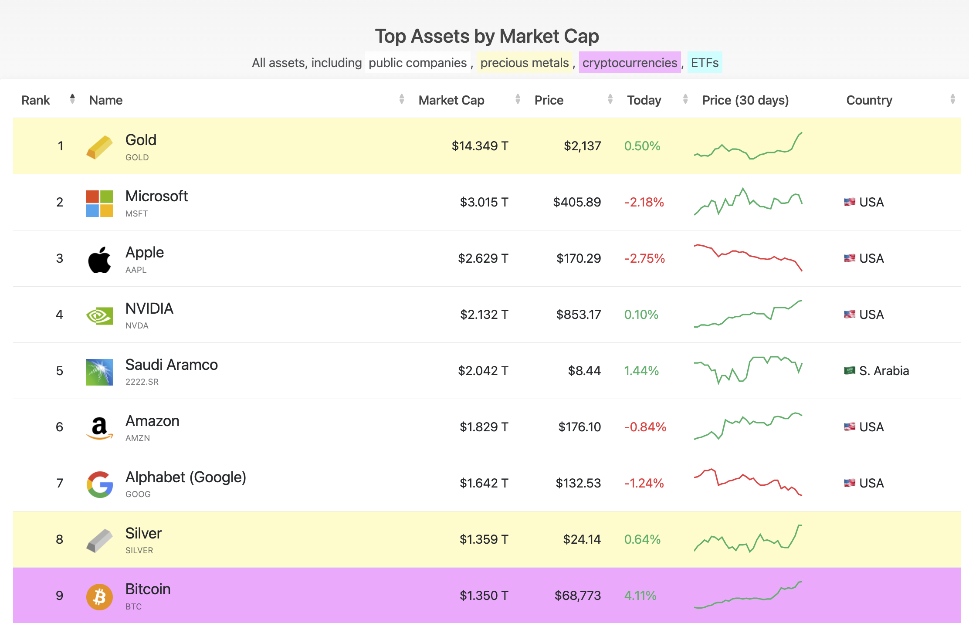Open the Amazon company page

pos(152,421)
